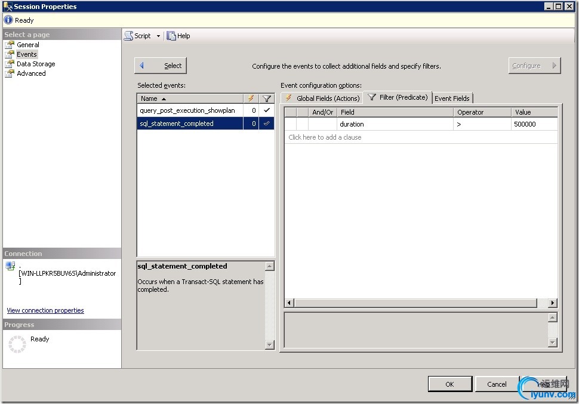Click the OK button
Viewport: 579px width, 404px height.
point(449,384)
